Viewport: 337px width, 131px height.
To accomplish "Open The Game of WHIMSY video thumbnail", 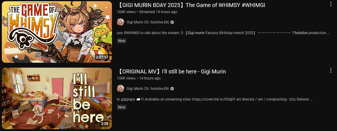I will (x=57, y=32).
